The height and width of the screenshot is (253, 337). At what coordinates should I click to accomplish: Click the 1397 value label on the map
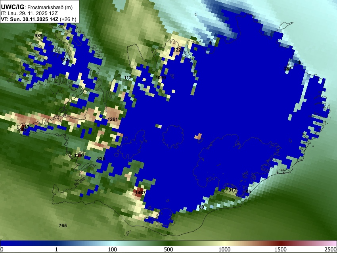[x=79, y=155]
